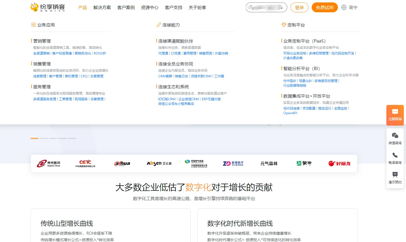Click the 连接生态和系统 heading
This screenshot has width=406, height=242.
pyautogui.click(x=174, y=87)
